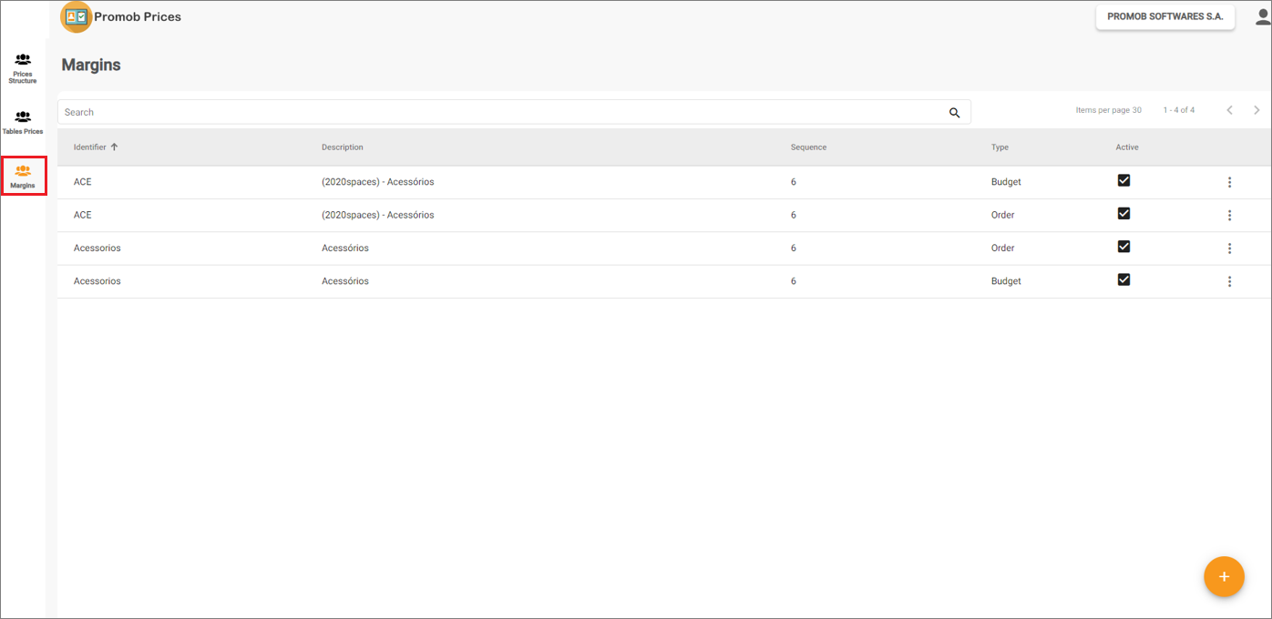The height and width of the screenshot is (619, 1272).
Task: Click the search magnifier icon
Action: (954, 113)
